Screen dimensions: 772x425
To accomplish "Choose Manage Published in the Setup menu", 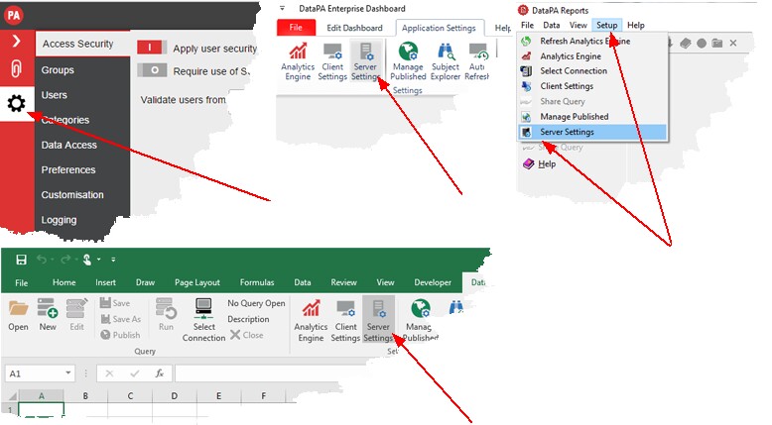I will click(x=592, y=117).
